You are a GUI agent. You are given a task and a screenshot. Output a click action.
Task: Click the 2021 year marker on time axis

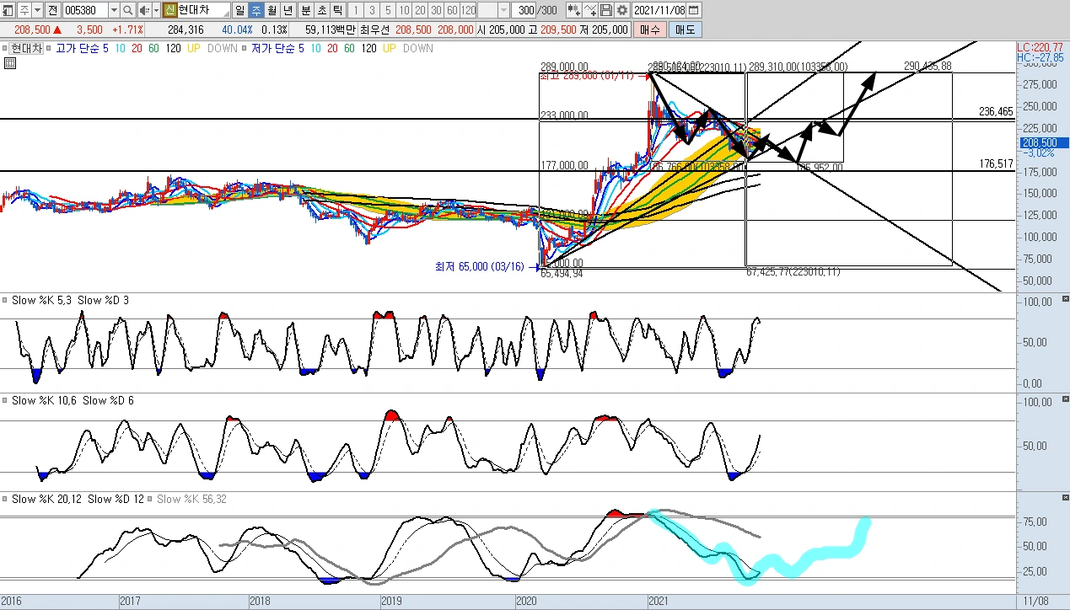[658, 602]
